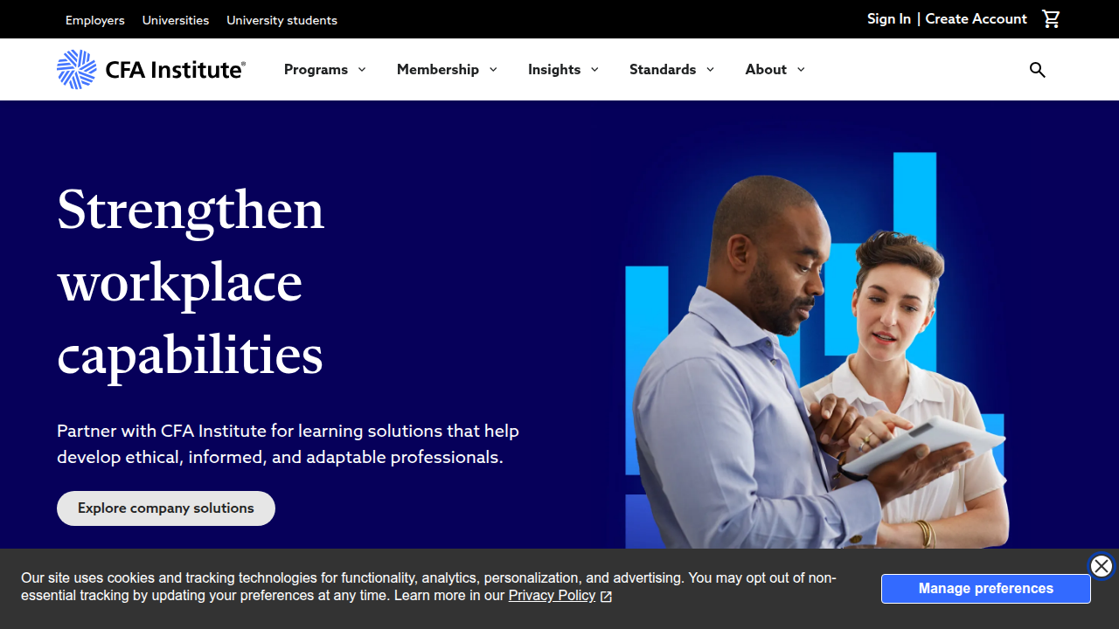Open the Membership menu
1119x629 pixels.
pos(438,70)
